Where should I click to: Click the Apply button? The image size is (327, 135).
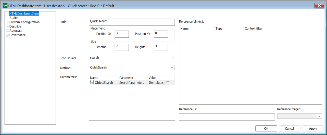313,128
